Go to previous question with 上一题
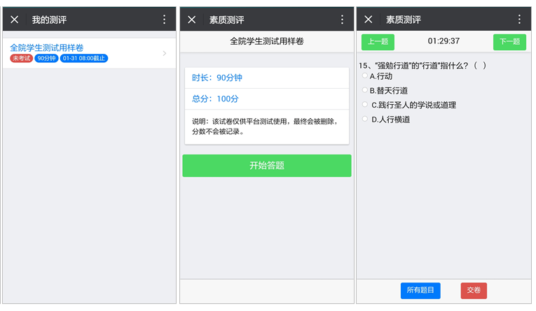This screenshot has width=536, height=311. point(378,42)
